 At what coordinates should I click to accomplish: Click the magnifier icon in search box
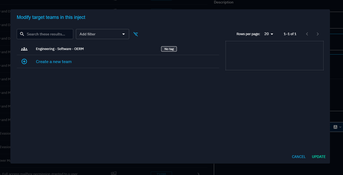[22, 34]
